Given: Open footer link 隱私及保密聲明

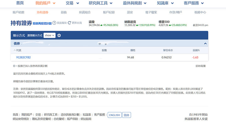Looking at the screenshot, I should pyautogui.click(x=41, y=119).
